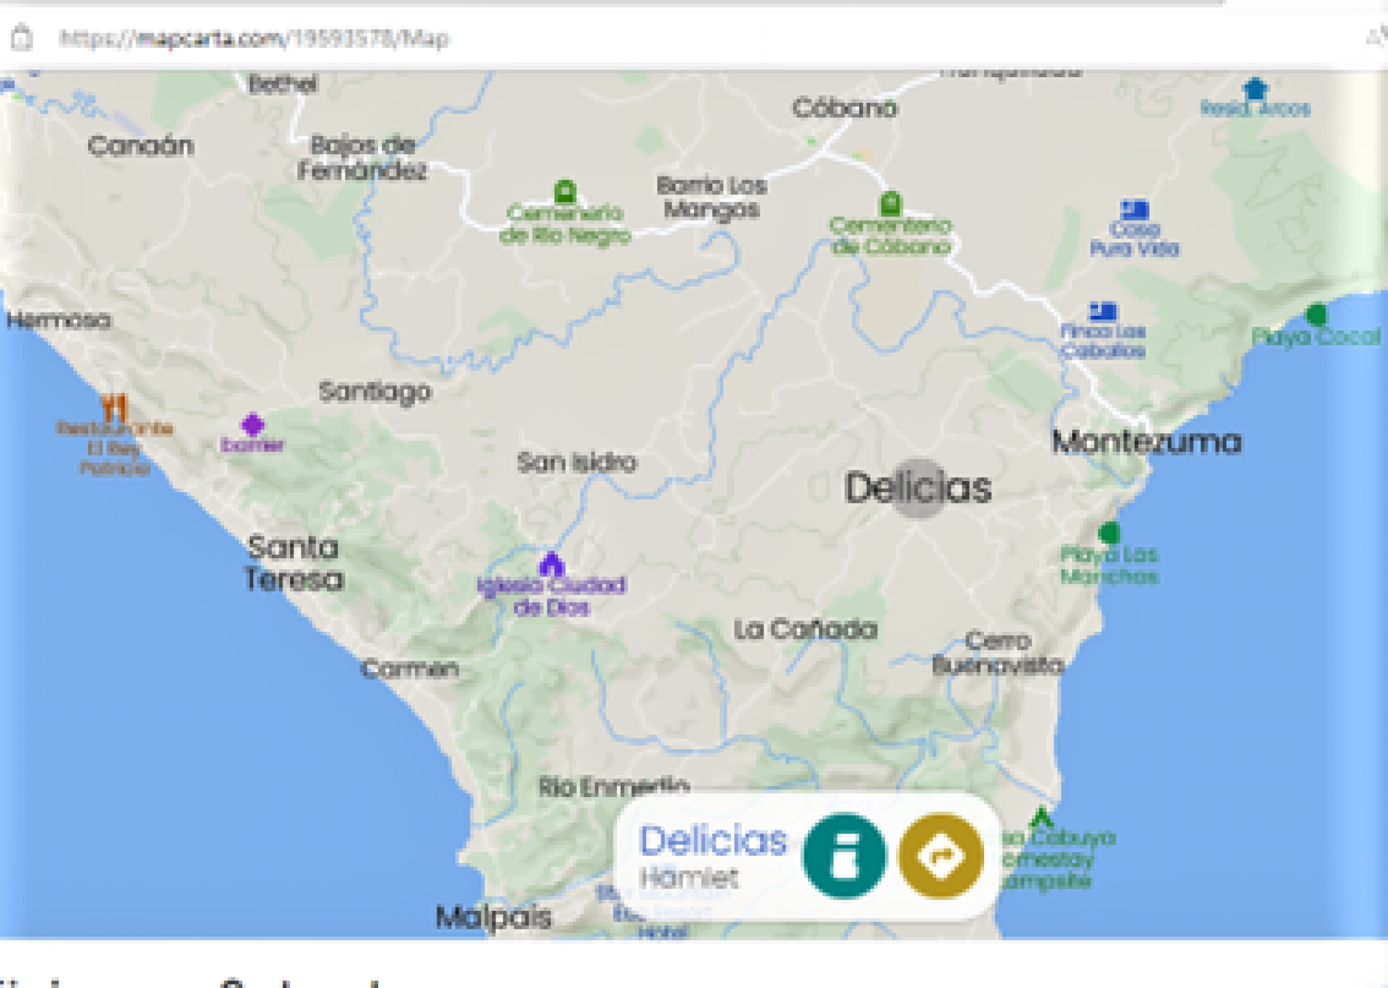Select the Cementerio de Río Negro marker

[565, 191]
